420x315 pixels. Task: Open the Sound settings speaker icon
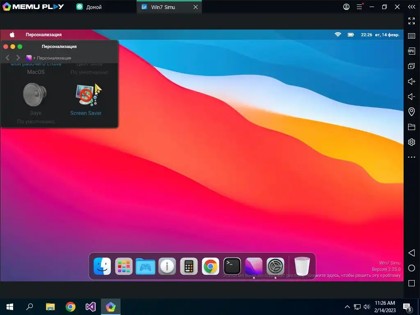[35, 95]
